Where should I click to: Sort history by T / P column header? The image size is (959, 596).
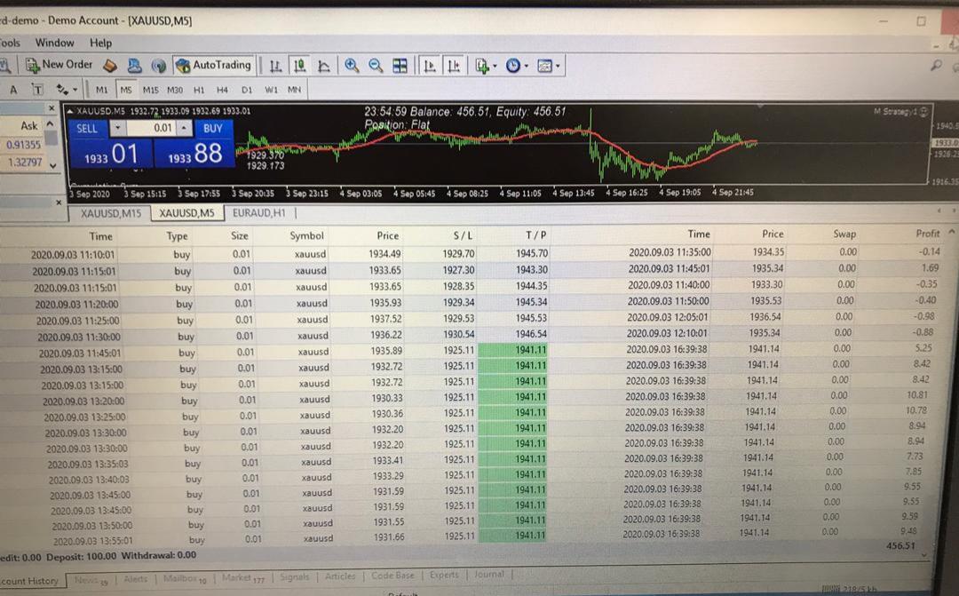pos(535,235)
